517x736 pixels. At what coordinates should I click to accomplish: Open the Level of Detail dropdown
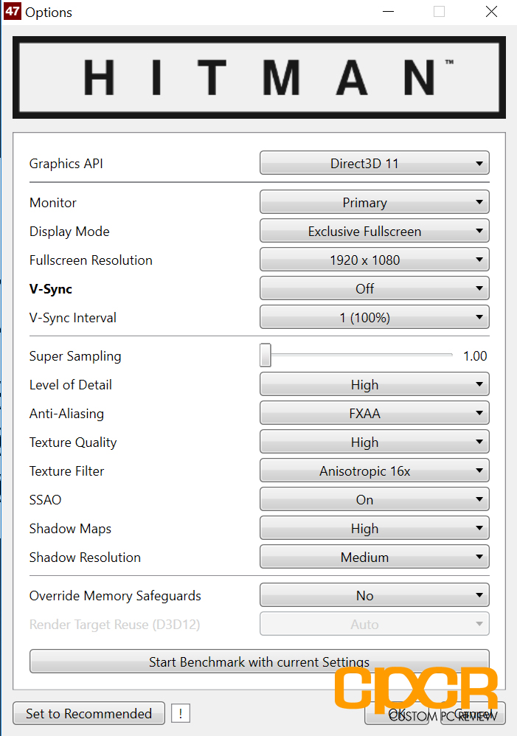click(374, 384)
